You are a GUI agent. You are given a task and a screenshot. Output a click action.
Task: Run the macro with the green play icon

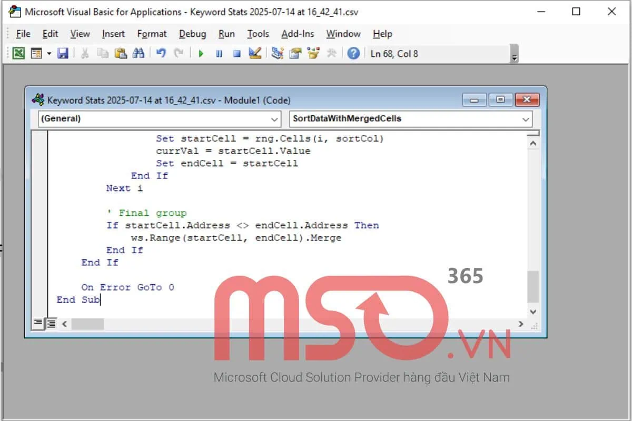201,53
